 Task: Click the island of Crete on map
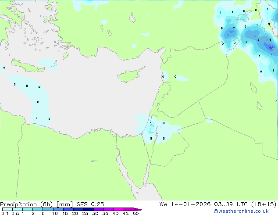coord(28,66)
